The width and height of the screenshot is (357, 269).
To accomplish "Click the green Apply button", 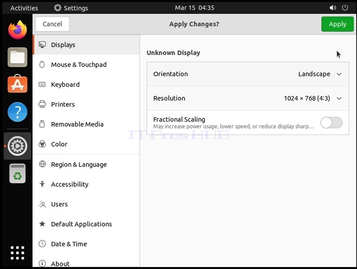I will tap(337, 24).
